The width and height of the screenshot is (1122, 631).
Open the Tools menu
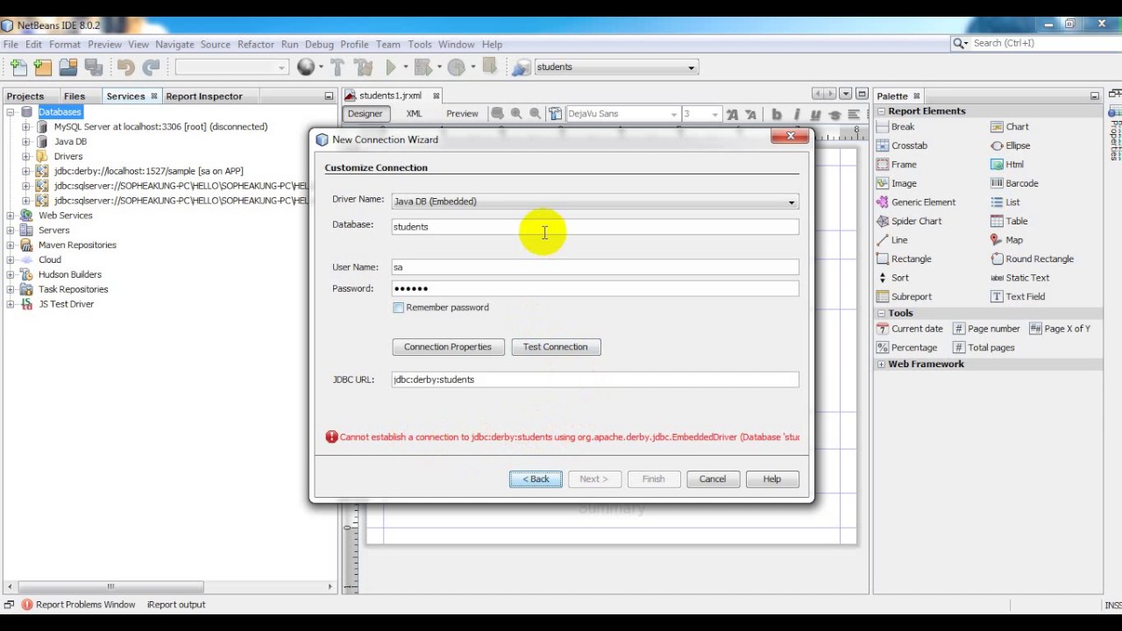420,45
